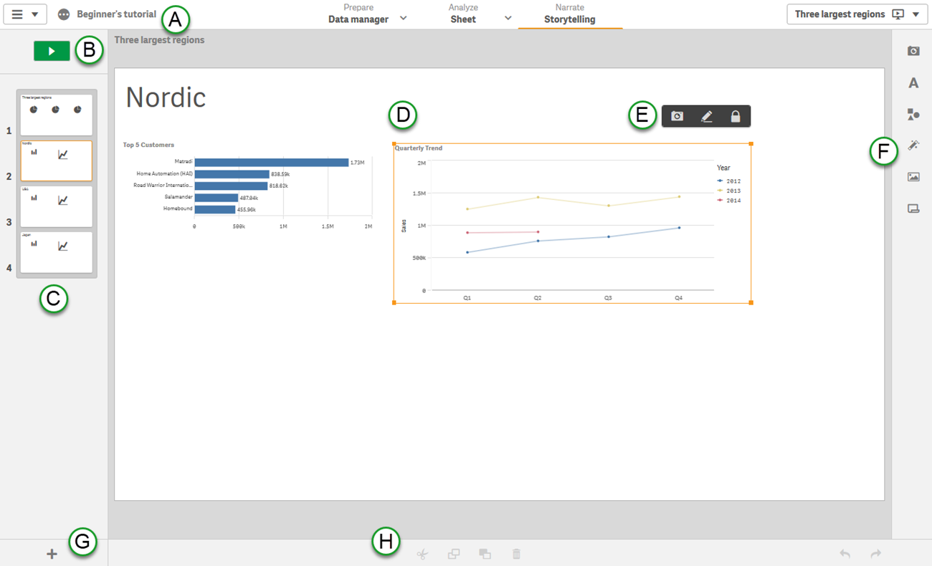Open the Three largest regions story dropdown
The width and height of the screenshot is (932, 566).
tap(916, 14)
